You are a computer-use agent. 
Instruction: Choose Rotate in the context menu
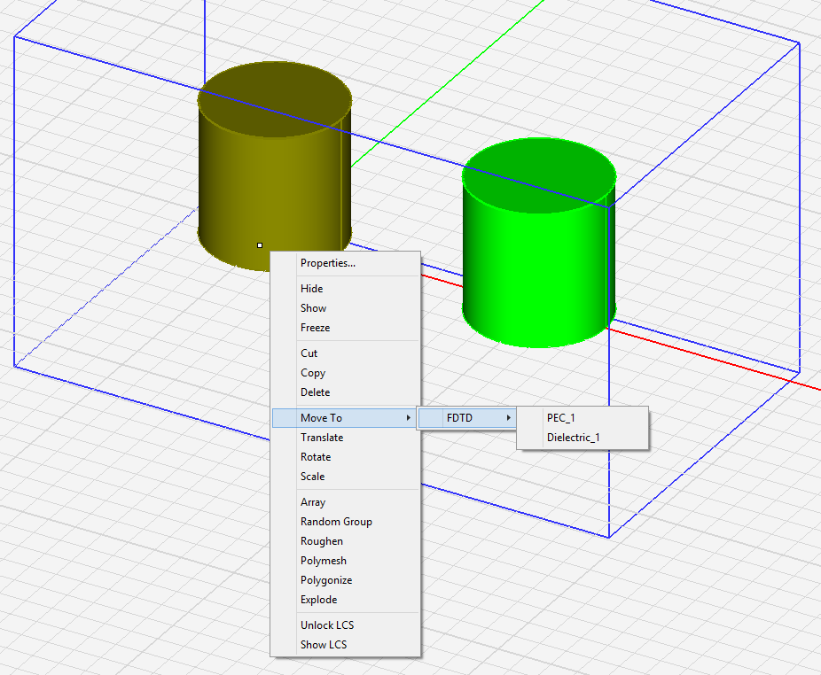click(315, 457)
